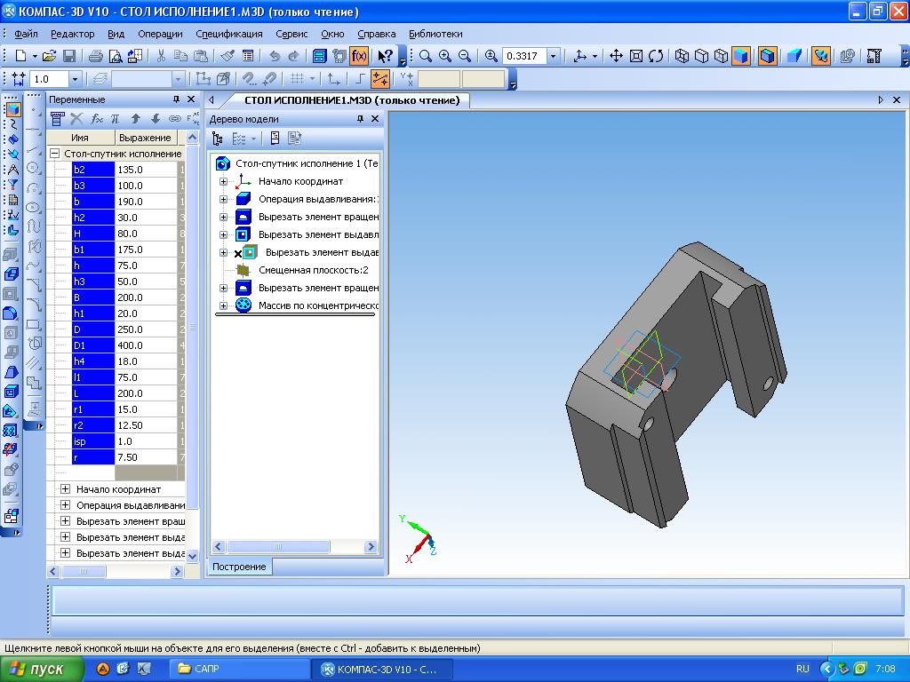Image resolution: width=910 pixels, height=682 pixels.
Task: Switch to wireframe display mode
Action: click(682, 56)
